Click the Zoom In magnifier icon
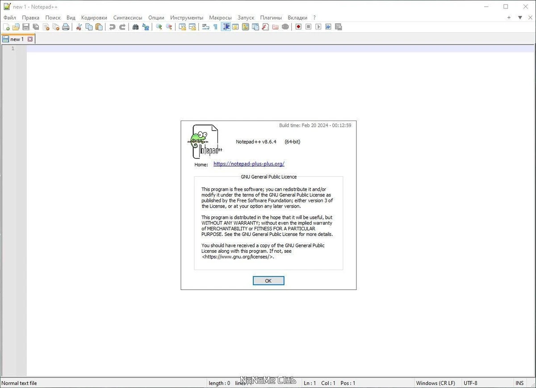 [x=159, y=27]
